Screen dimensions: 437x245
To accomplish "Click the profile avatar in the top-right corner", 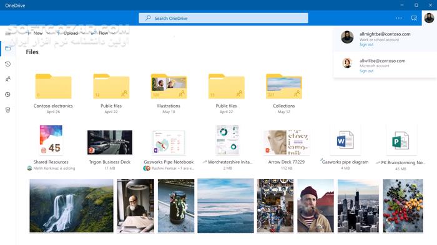I will pos(429,18).
